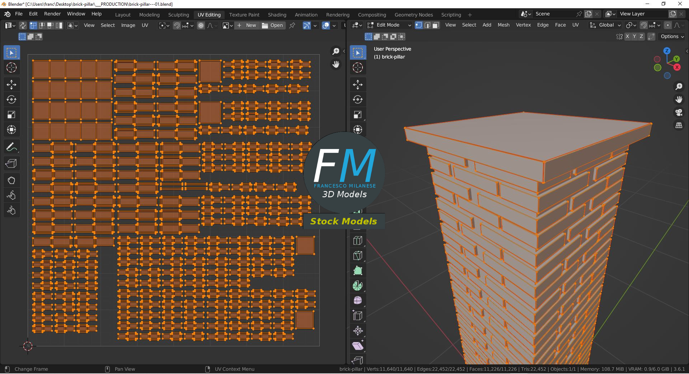Switch to face select mode in 3D viewport

[x=436, y=25]
